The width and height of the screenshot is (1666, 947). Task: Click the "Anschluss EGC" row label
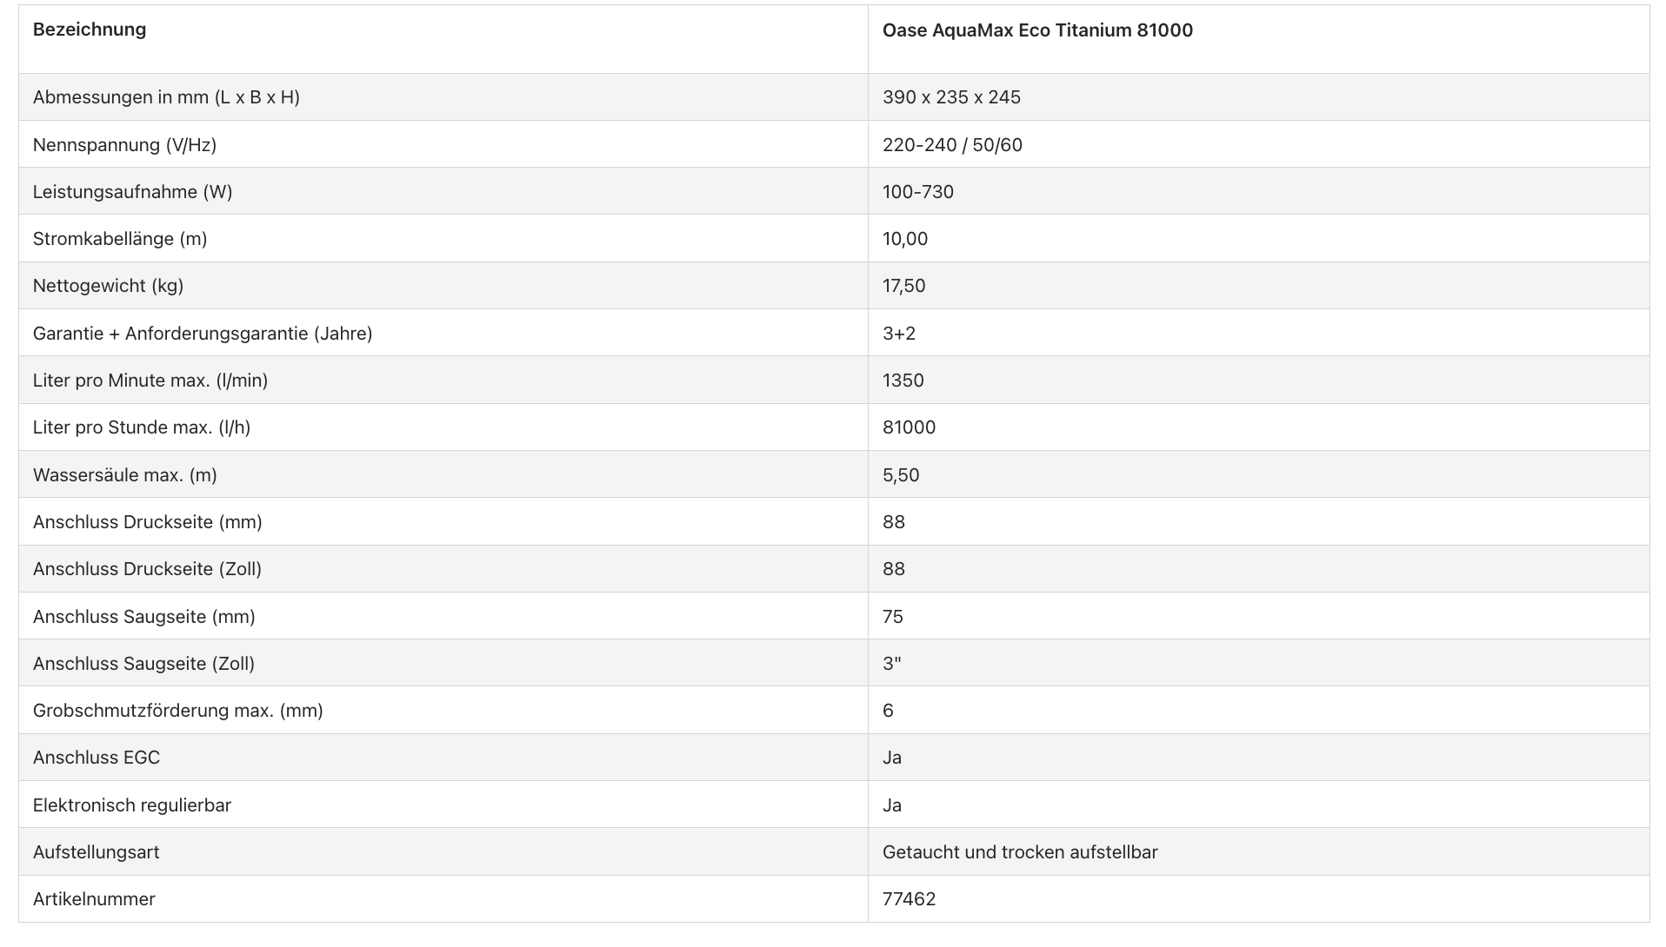[x=97, y=758]
